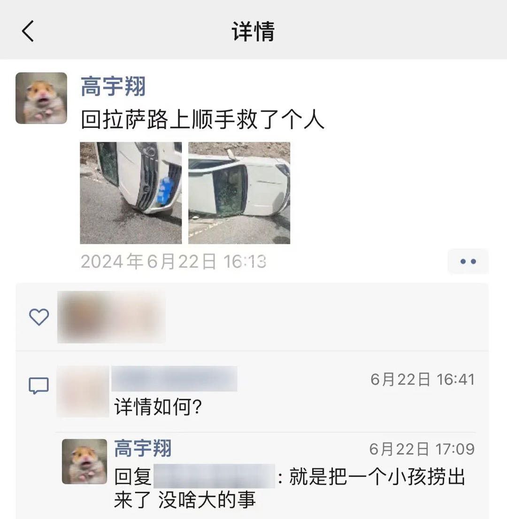Tap the back arrow icon
Image resolution: width=507 pixels, height=519 pixels.
click(28, 31)
